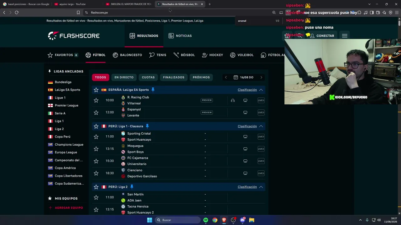Favorite the Moquegua vs Sport Boys match

click(96, 149)
